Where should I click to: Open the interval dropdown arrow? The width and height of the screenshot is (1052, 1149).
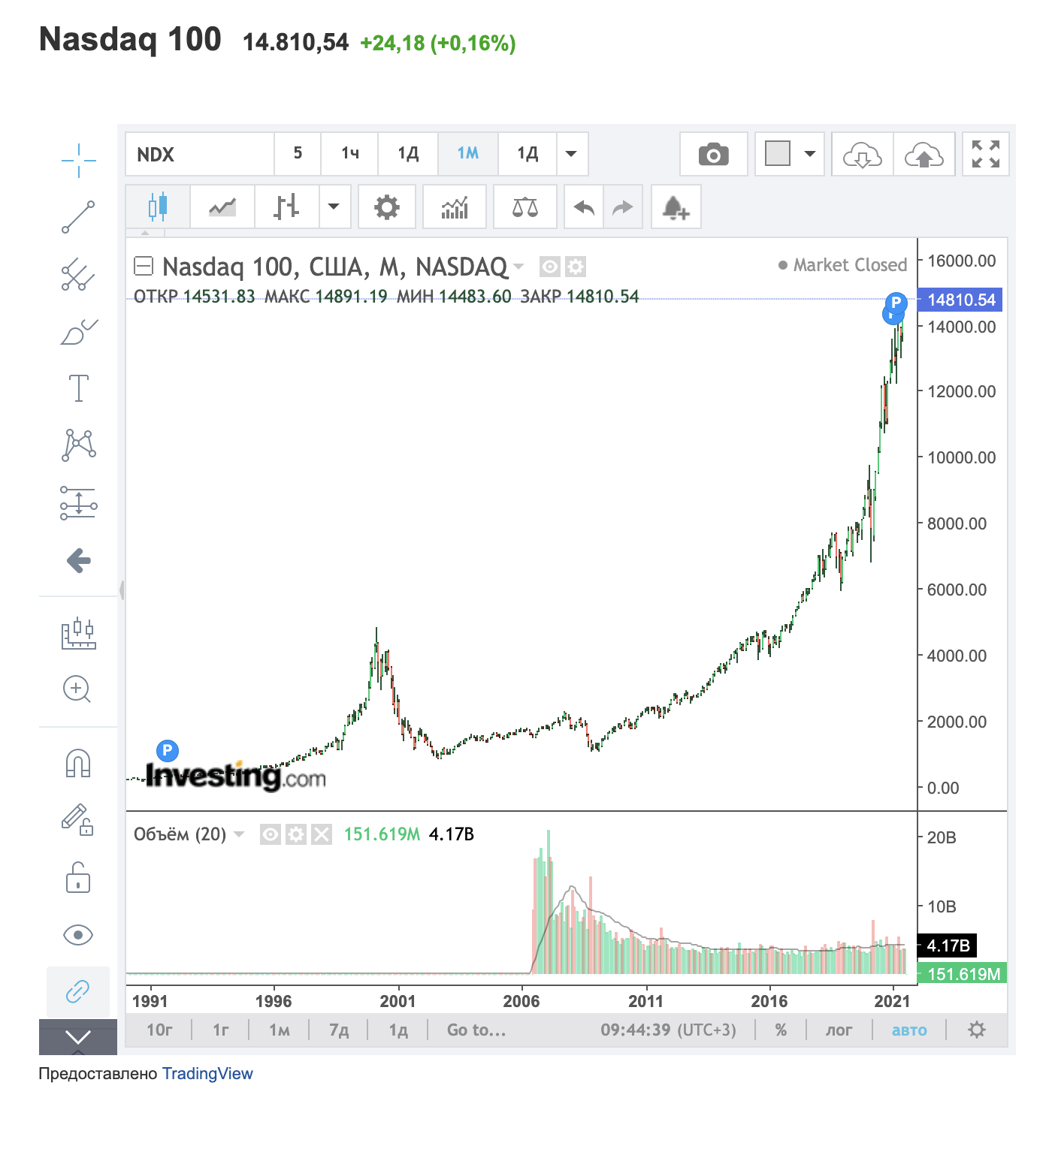pos(572,154)
